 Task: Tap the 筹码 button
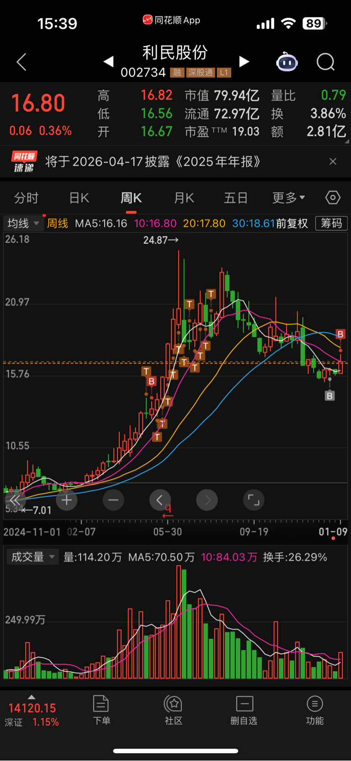[x=331, y=223]
